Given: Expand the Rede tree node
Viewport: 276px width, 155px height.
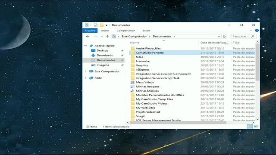Looking at the screenshot, I should [86, 78].
